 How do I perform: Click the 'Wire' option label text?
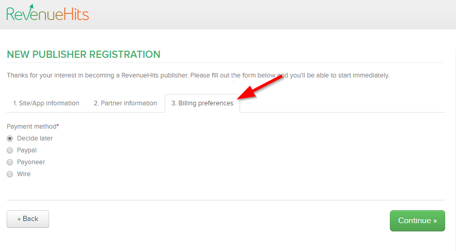coord(24,174)
